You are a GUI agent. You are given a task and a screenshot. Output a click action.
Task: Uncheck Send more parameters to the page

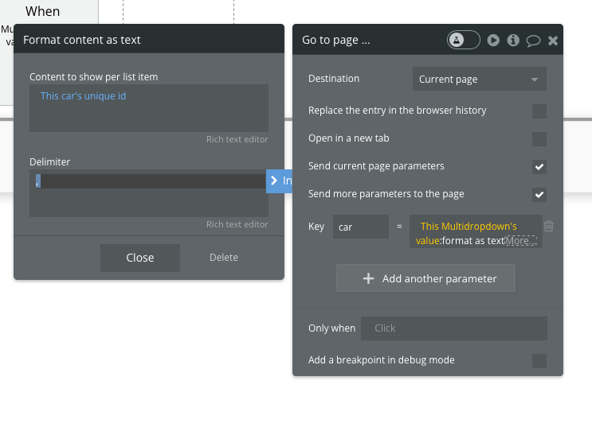click(539, 194)
